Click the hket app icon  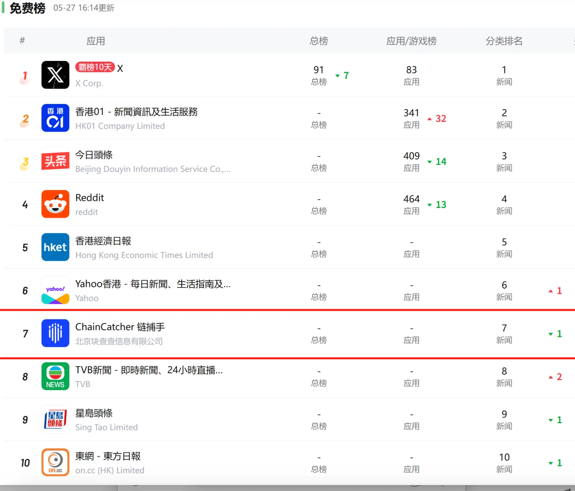point(55,247)
